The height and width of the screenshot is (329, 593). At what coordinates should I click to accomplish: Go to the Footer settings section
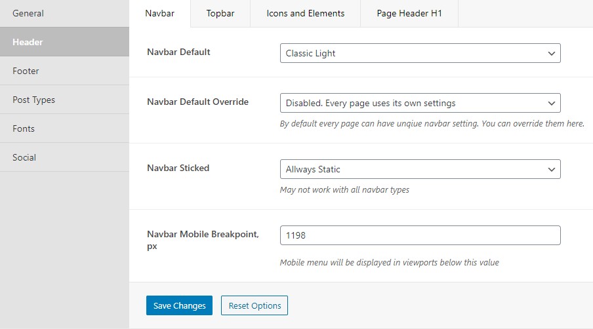[x=64, y=71]
